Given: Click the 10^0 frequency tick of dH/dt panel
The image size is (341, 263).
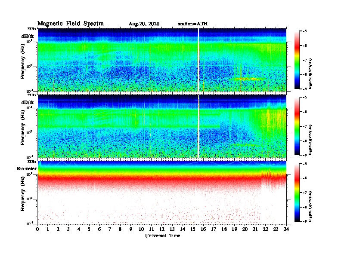Looking at the screenshot, I should coord(29,67).
